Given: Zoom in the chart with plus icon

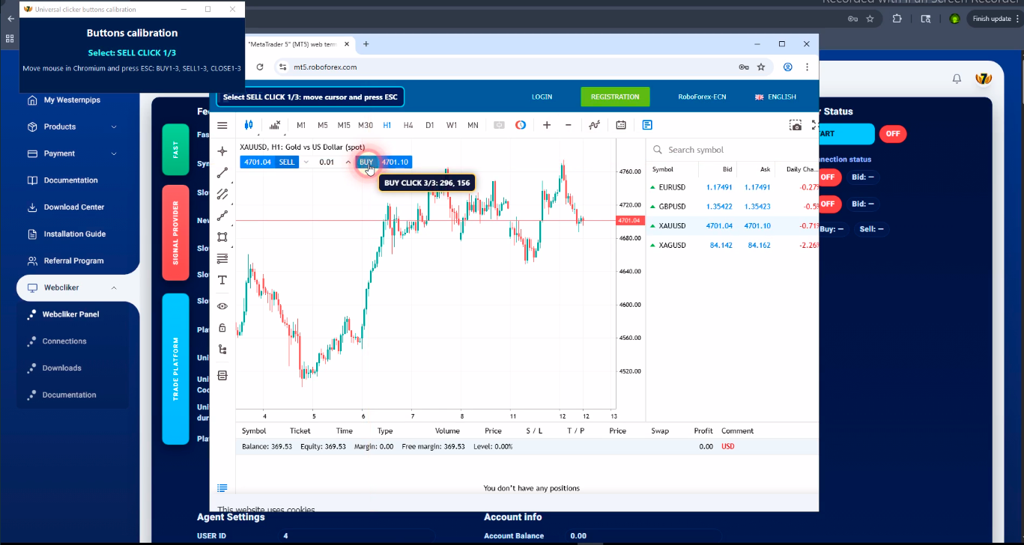Looking at the screenshot, I should (x=547, y=125).
